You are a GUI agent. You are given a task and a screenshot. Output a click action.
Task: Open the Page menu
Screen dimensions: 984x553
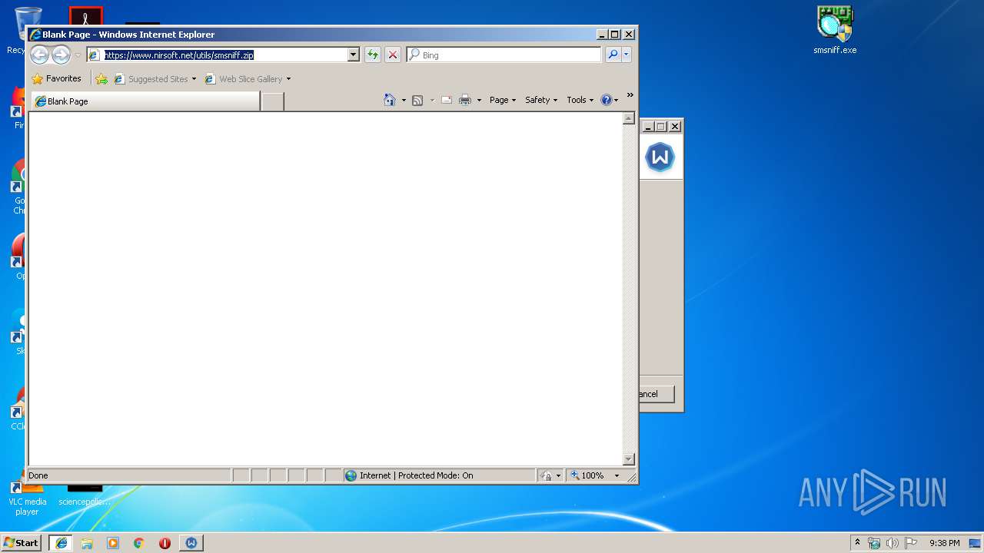[x=503, y=100]
